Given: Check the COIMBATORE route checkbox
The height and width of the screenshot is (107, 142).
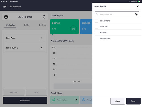Looking at the screenshot, I should click(x=96, y=21).
